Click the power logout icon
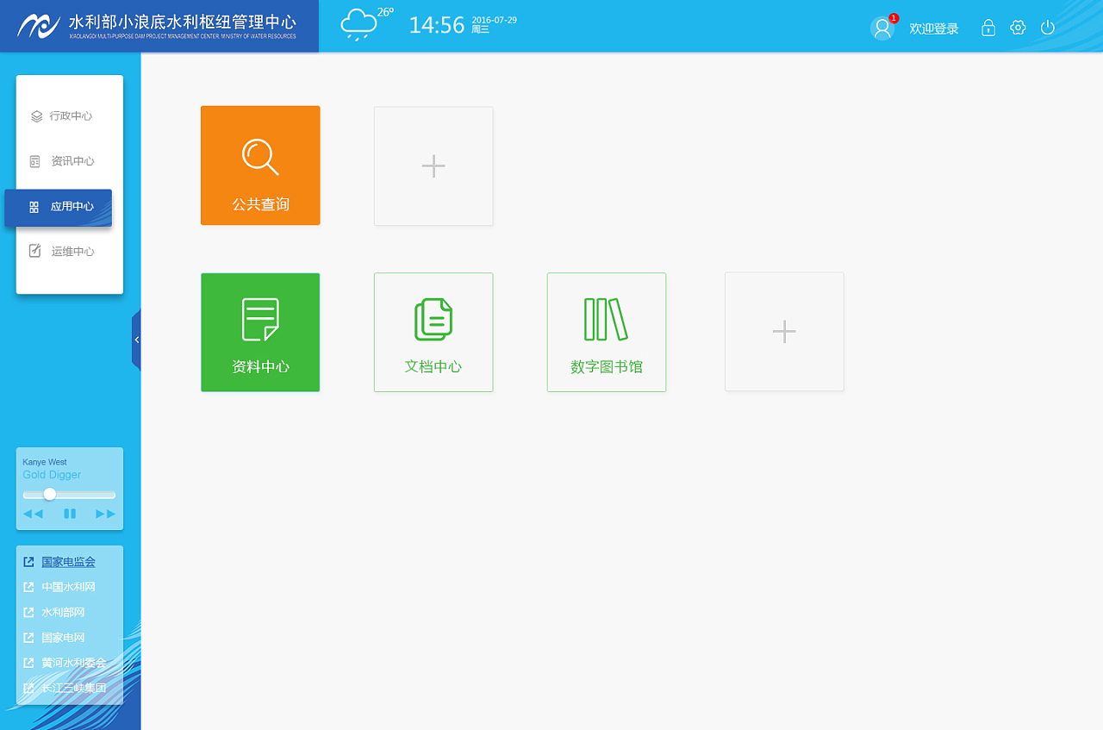Image resolution: width=1103 pixels, height=730 pixels. [1048, 28]
